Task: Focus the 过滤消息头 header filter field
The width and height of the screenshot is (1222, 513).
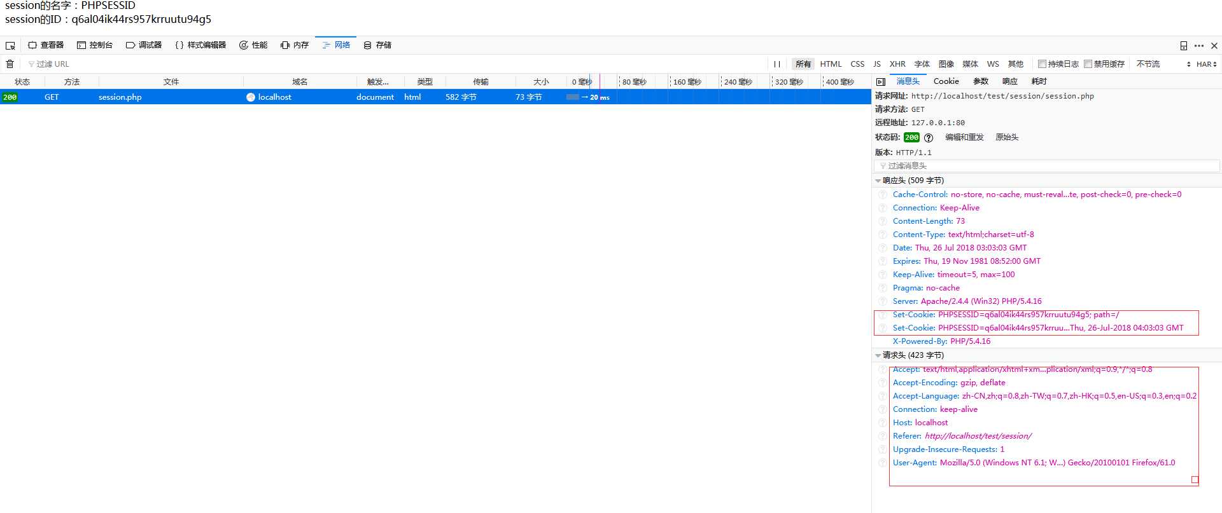Action: pos(1047,166)
